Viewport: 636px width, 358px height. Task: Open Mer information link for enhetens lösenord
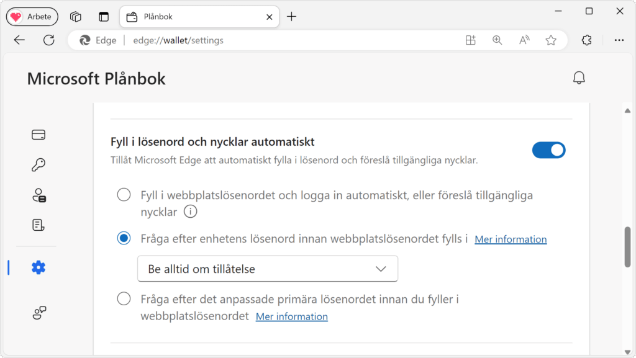coord(511,239)
